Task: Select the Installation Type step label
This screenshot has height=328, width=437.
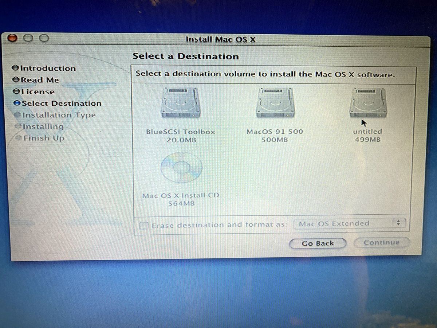Action: pyautogui.click(x=59, y=115)
